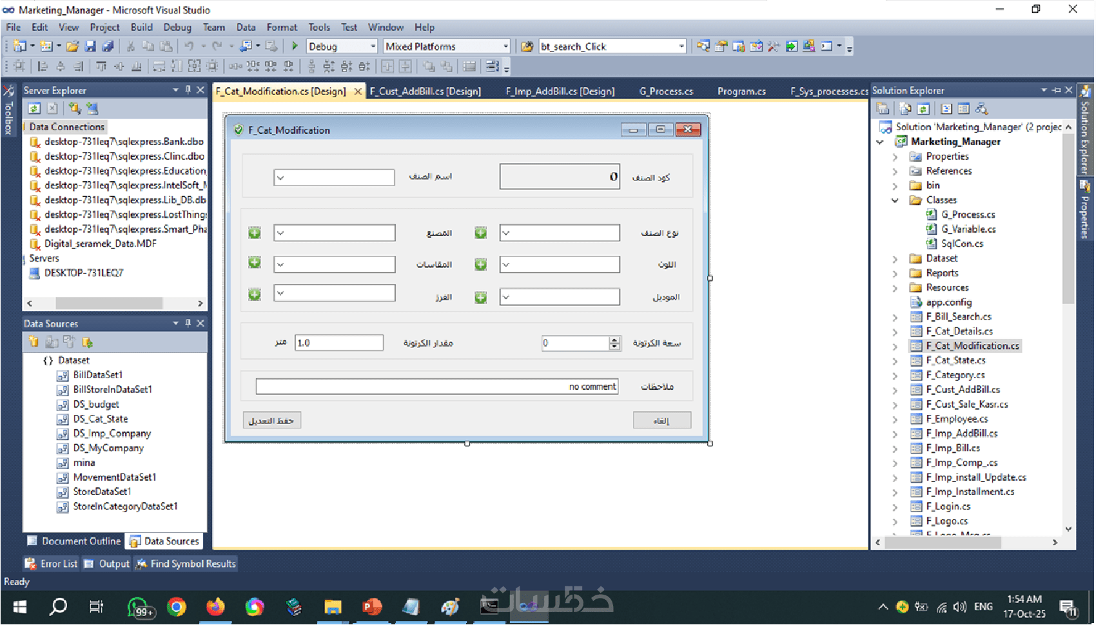Click Show All Files in Solution Explorer

(x=906, y=108)
